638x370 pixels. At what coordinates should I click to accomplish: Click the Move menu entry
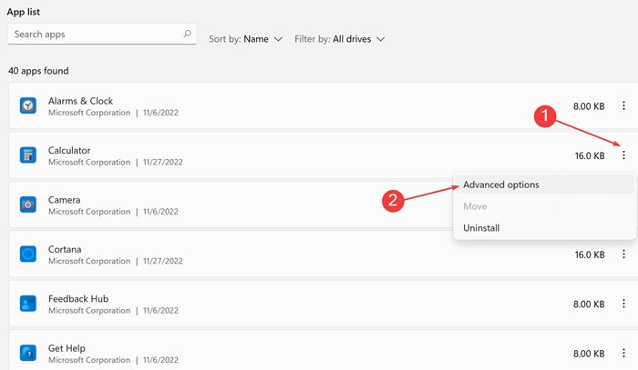pos(475,206)
